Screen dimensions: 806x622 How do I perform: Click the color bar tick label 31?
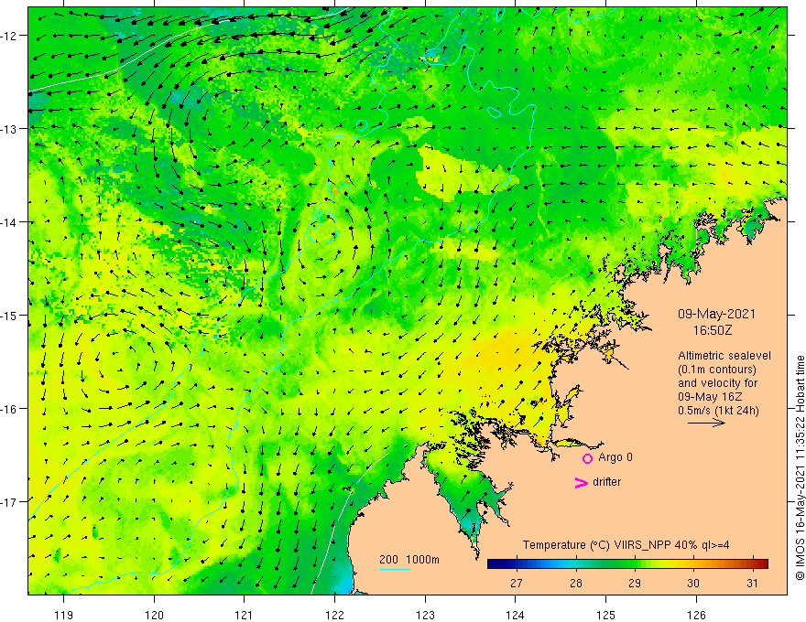click(x=753, y=583)
